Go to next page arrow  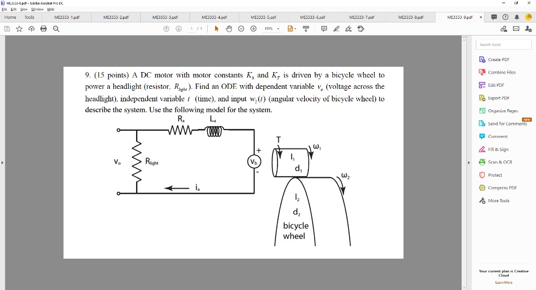[178, 29]
